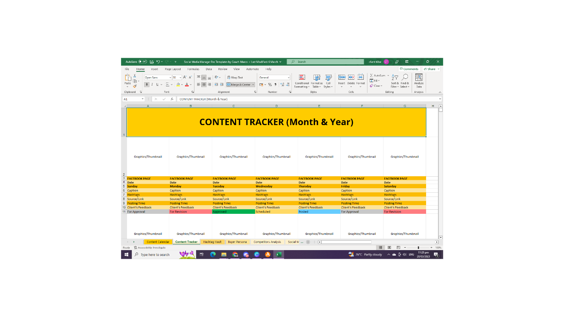Screen dimensions: 564x317
Task: Toggle Middle Align for the cell
Action: 204,77
